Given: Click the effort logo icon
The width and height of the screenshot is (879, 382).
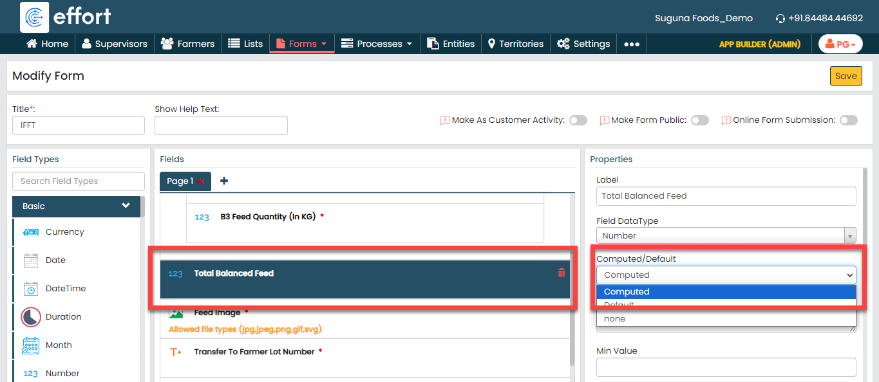Looking at the screenshot, I should [x=35, y=17].
